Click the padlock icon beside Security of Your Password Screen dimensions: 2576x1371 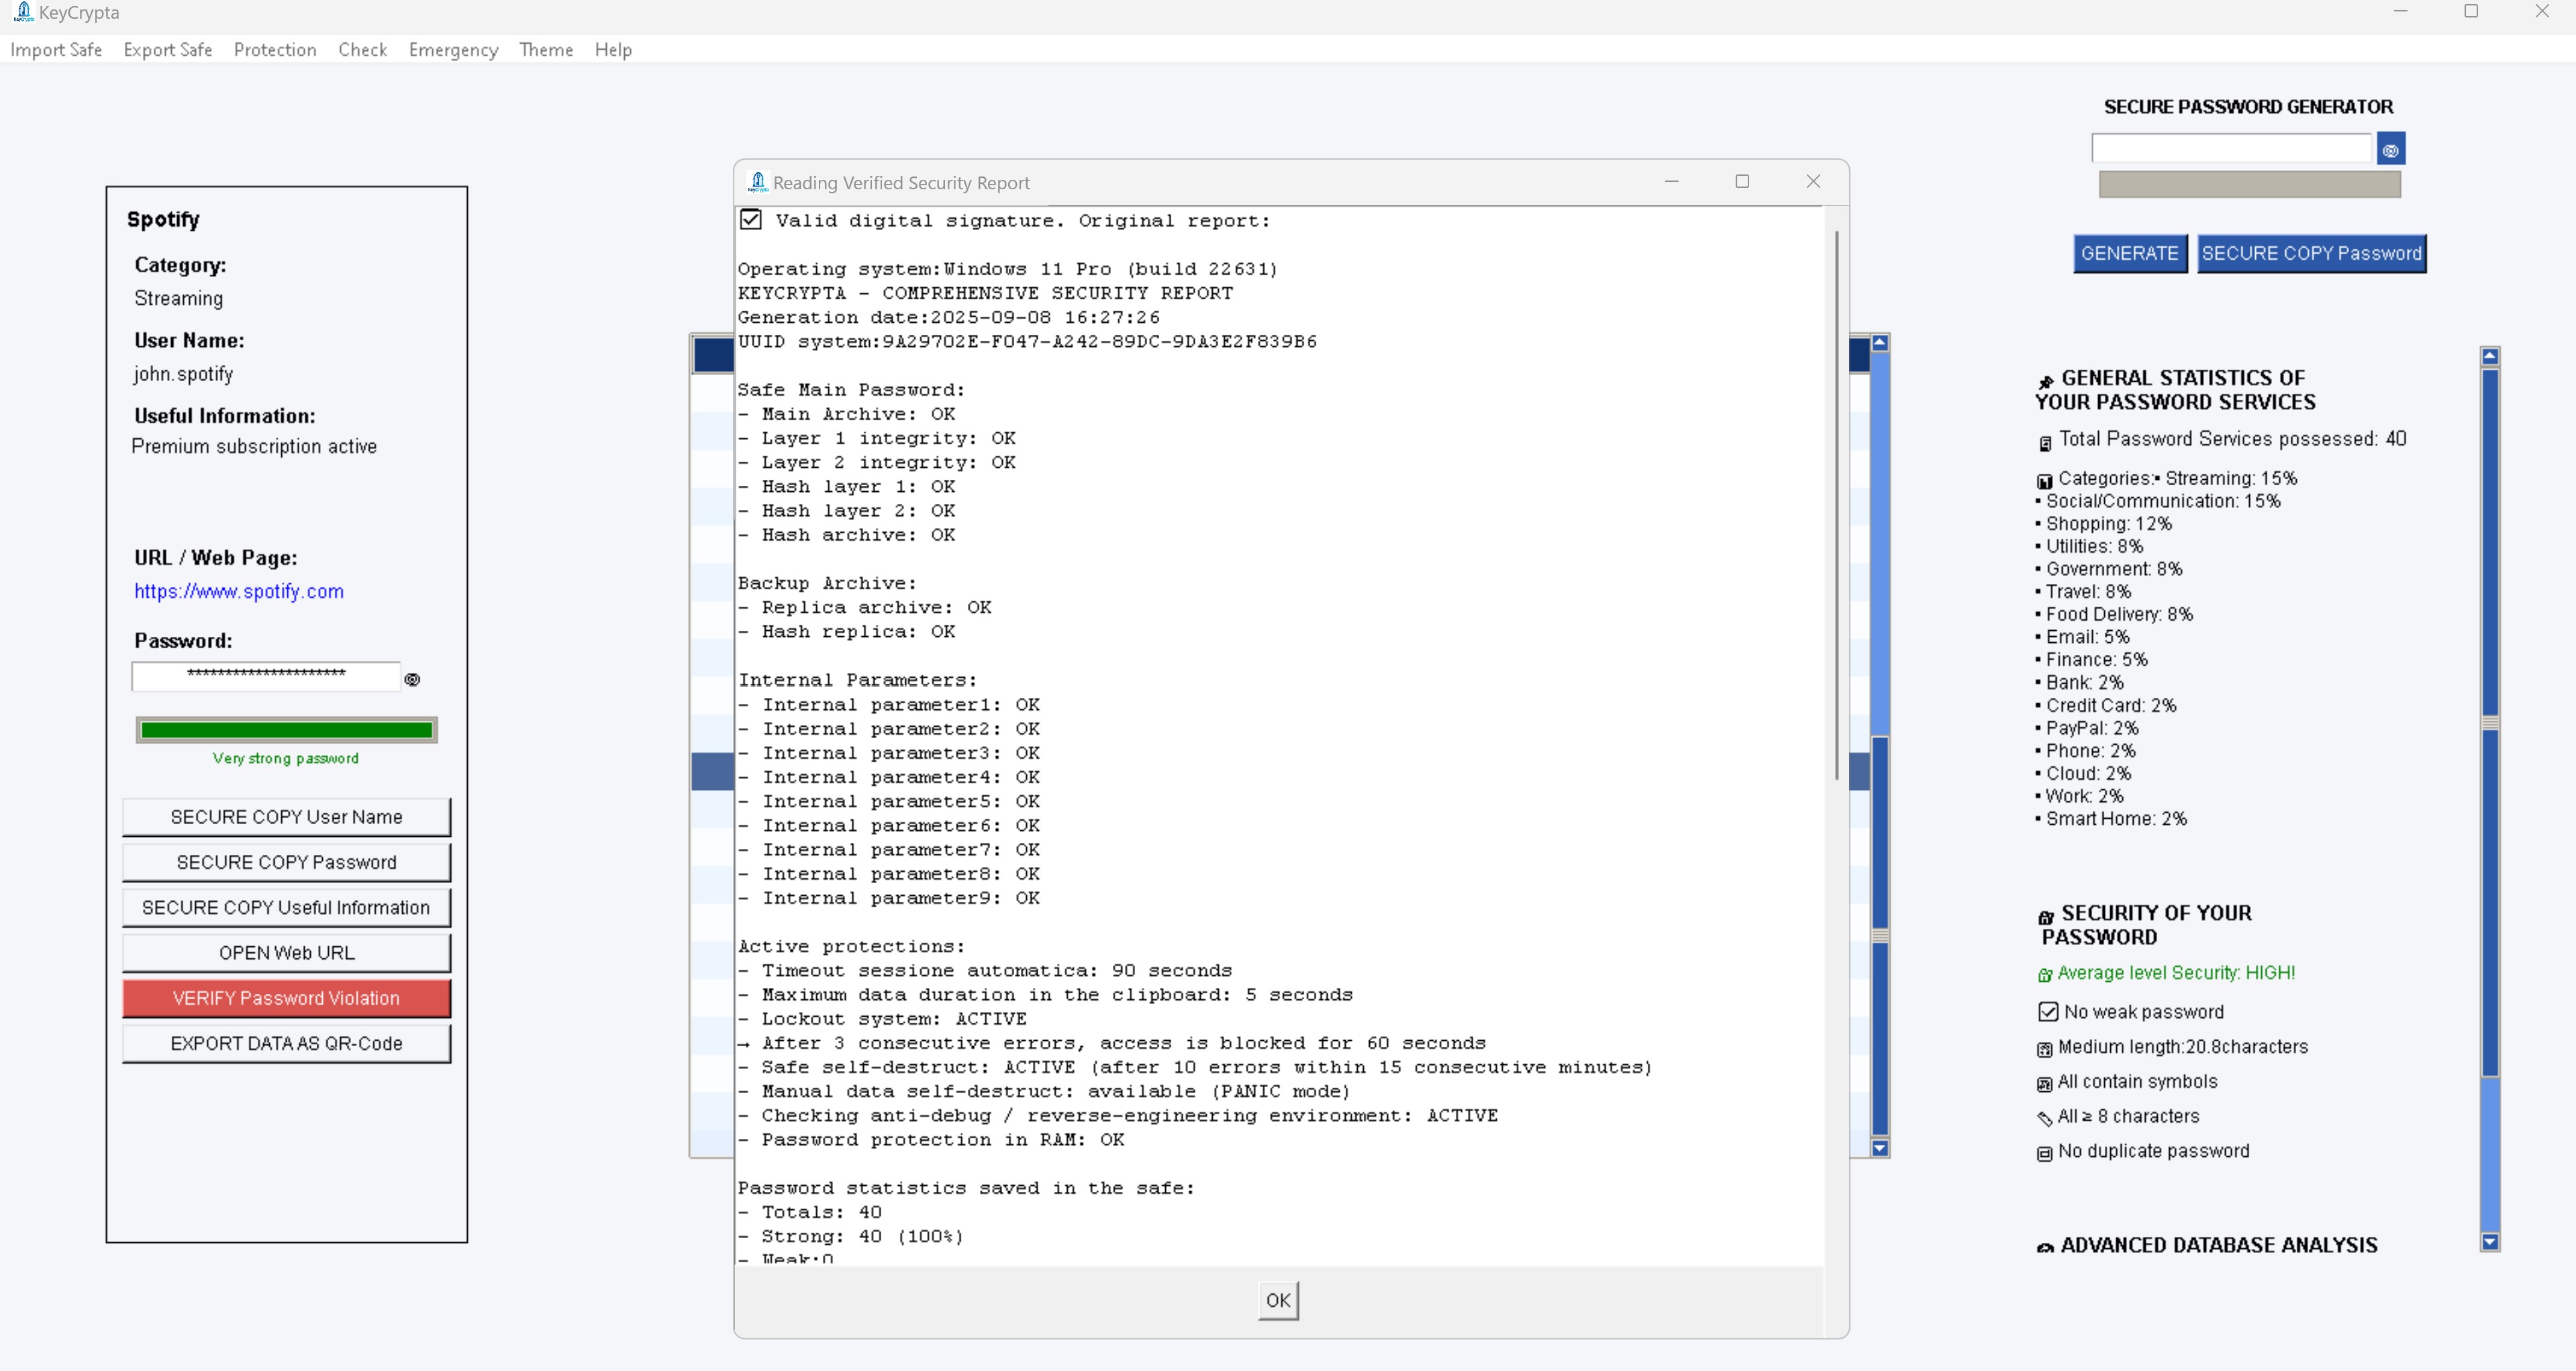[2045, 913]
